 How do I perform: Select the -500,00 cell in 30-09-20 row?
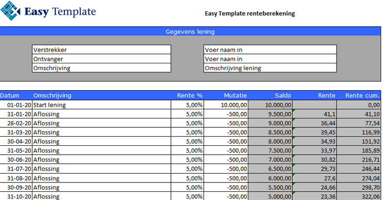pos(226,187)
